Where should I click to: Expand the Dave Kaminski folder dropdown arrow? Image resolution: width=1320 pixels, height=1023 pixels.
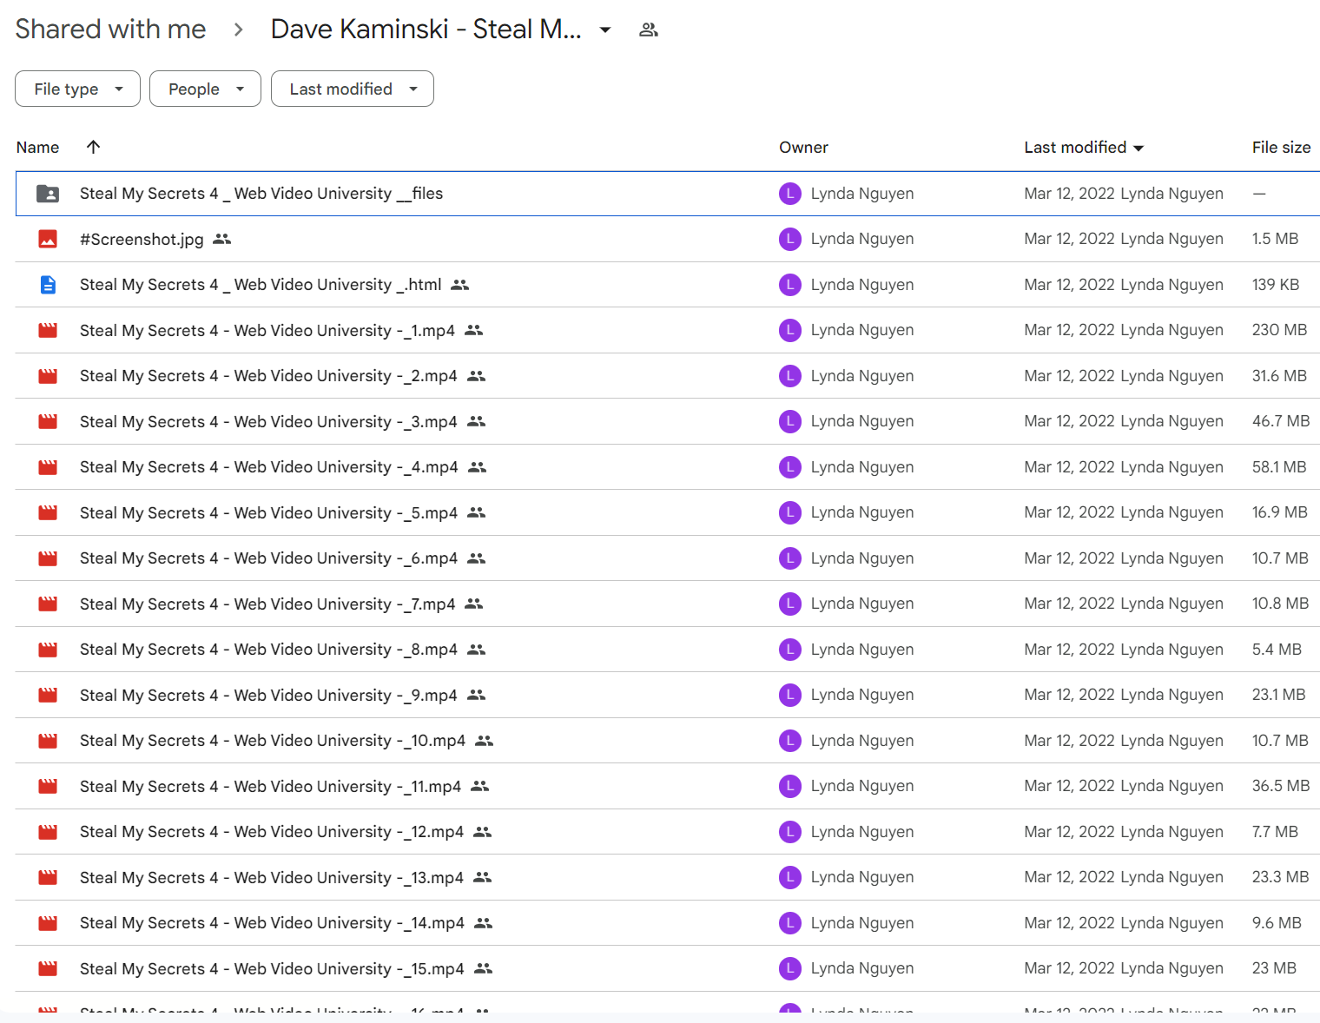point(605,30)
